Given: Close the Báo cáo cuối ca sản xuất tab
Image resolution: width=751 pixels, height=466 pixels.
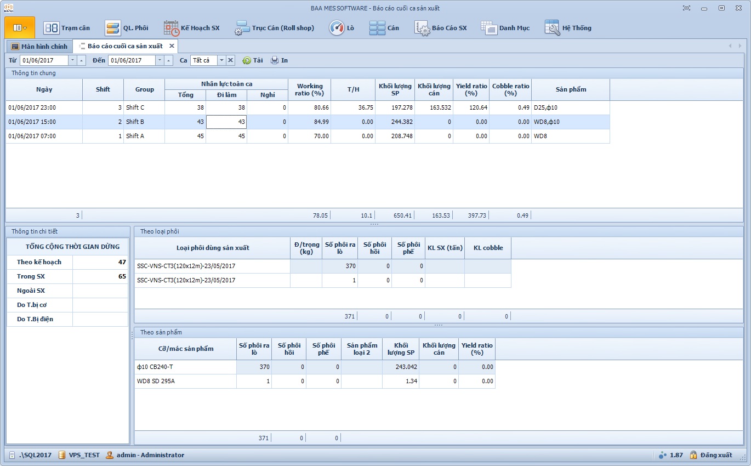Looking at the screenshot, I should 172,46.
